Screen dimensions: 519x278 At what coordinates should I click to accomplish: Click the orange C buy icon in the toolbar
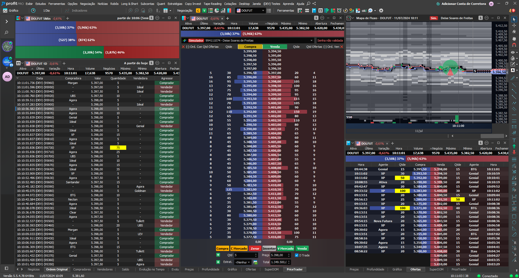point(198,11)
